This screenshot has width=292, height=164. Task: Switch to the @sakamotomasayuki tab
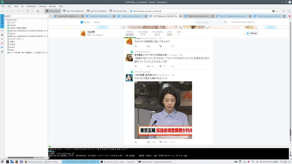(x=234, y=16)
